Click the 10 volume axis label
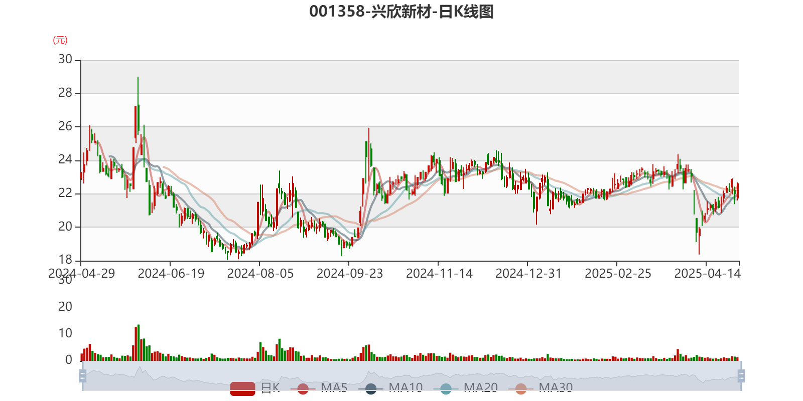 tap(65, 333)
